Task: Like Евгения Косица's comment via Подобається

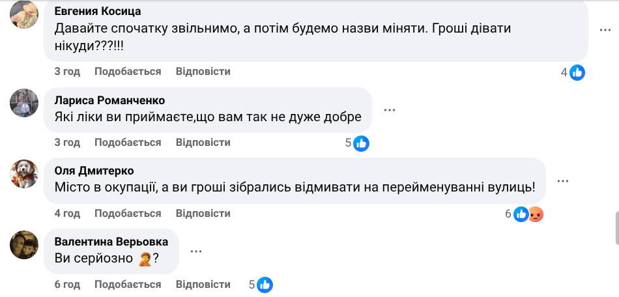Action: click(x=128, y=72)
